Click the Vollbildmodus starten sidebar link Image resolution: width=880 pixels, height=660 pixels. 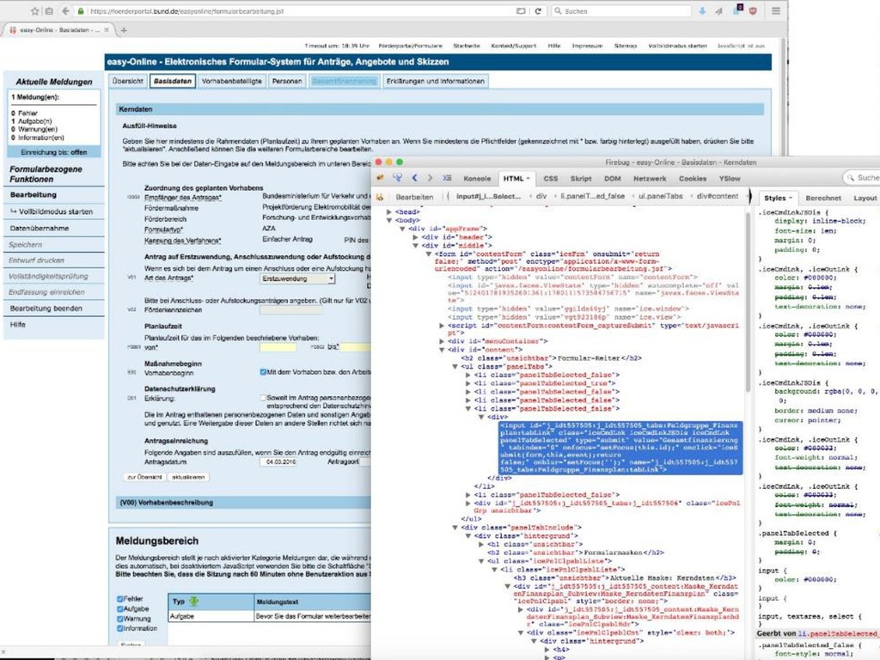point(55,211)
